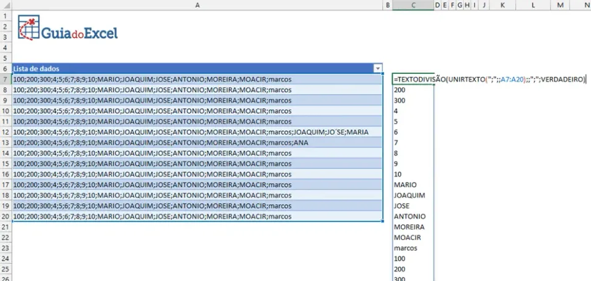Select cell with value 6 in column C
This screenshot has width=591, height=281.
coord(413,132)
